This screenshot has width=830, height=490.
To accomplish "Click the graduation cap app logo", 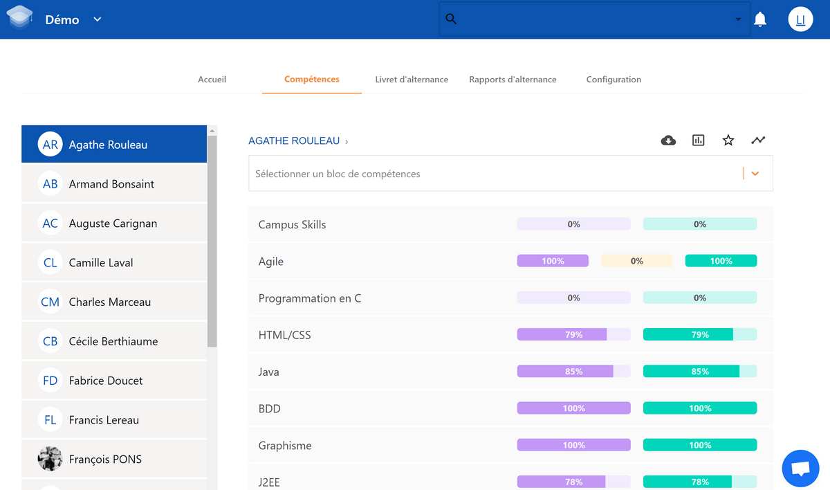I will [20, 19].
